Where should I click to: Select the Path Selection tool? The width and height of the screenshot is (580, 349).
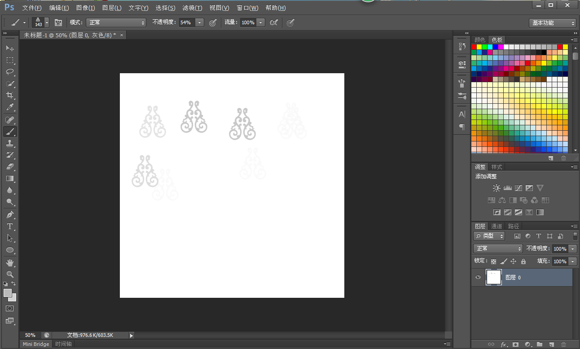coord(10,238)
